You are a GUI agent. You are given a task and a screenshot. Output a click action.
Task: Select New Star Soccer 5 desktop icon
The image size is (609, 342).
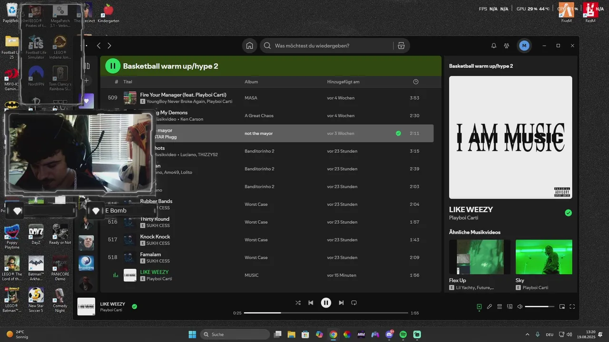tap(36, 300)
